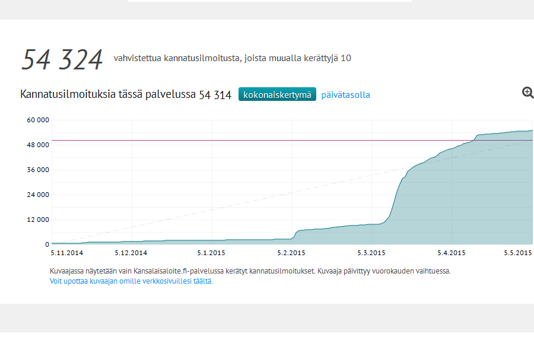Click the 5.1.2015 date label
Screen dimensions: 534x356
pyautogui.click(x=211, y=253)
